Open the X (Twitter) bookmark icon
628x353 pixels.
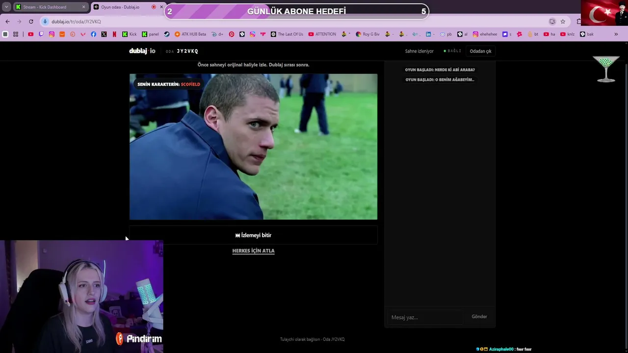(104, 34)
